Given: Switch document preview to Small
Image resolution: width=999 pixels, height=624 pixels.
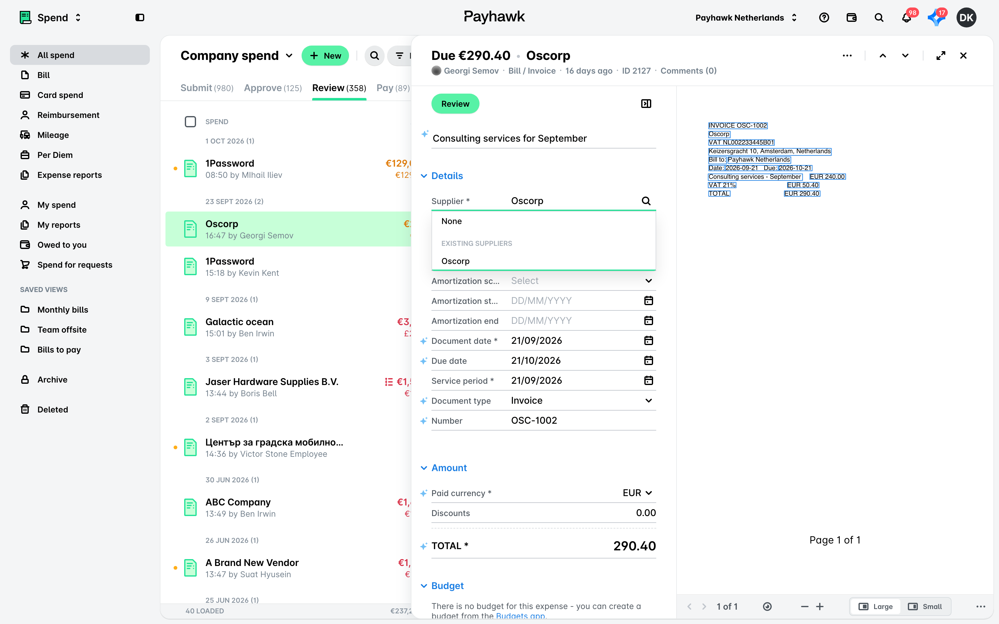Looking at the screenshot, I should click(925, 606).
